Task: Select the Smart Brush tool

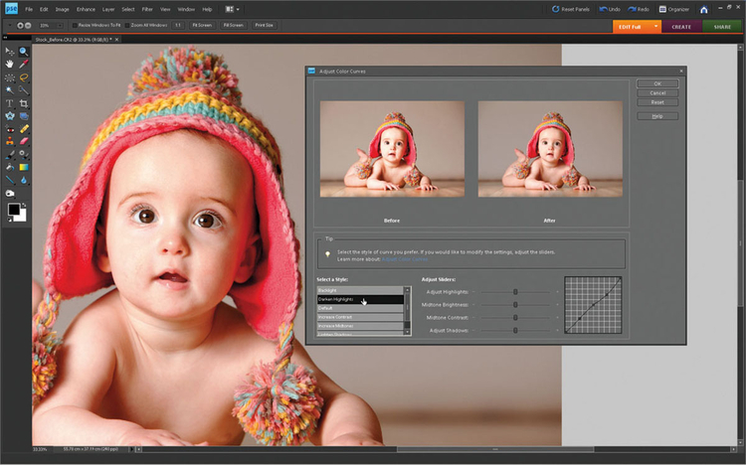Action: coord(23,155)
